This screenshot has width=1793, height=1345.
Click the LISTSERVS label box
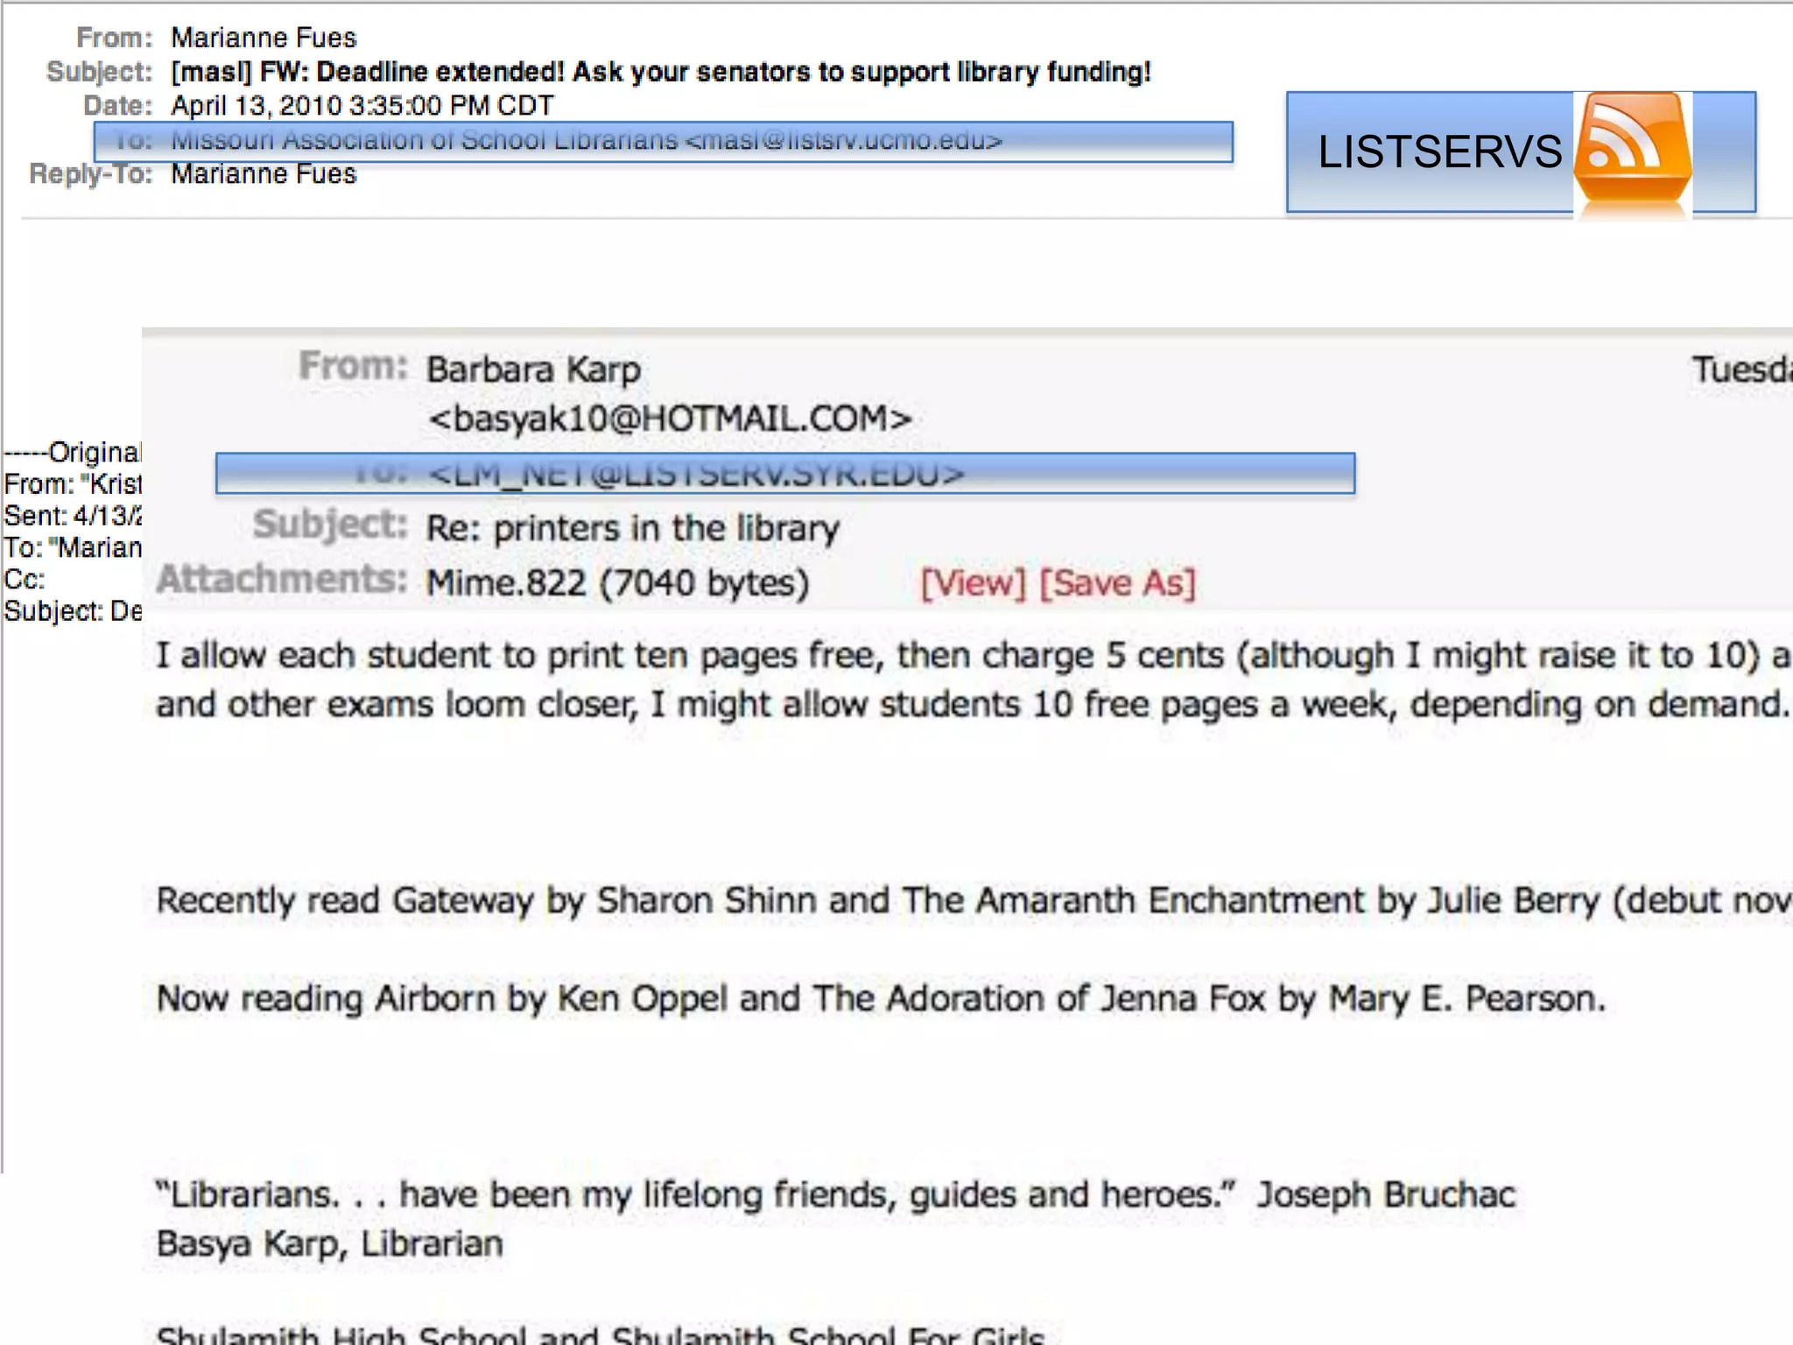click(1439, 151)
